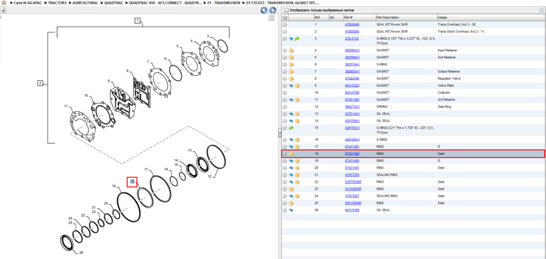Click 'Regulator Valve' usage text
The image size is (546, 259).
pyautogui.click(x=449, y=79)
